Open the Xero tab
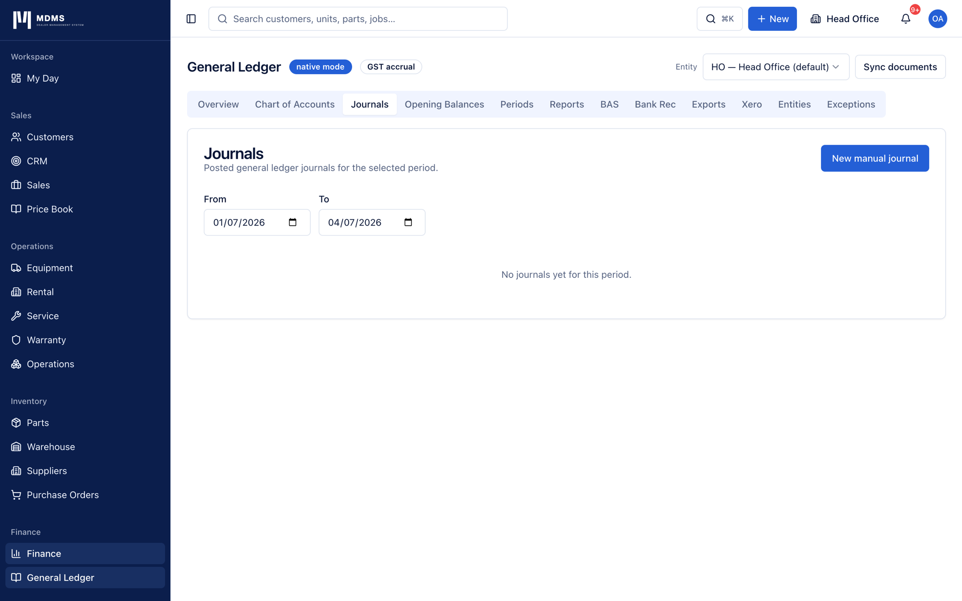 tap(751, 104)
